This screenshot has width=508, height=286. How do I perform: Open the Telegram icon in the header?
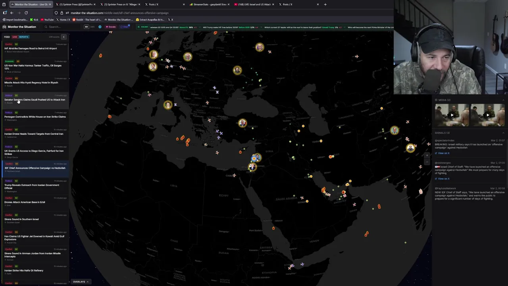coord(100,27)
